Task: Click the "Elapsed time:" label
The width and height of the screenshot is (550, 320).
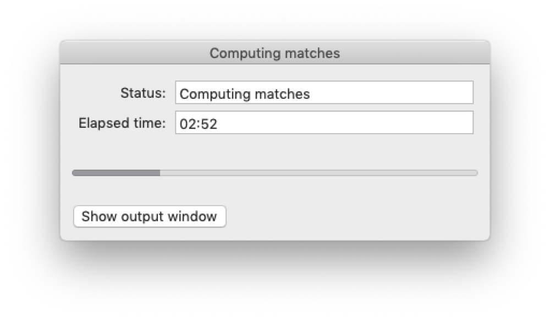Action: tap(122, 123)
